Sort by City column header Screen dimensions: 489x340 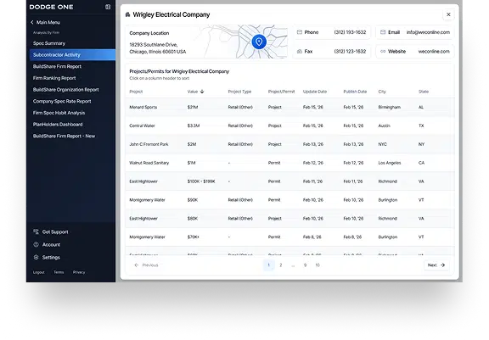382,92
